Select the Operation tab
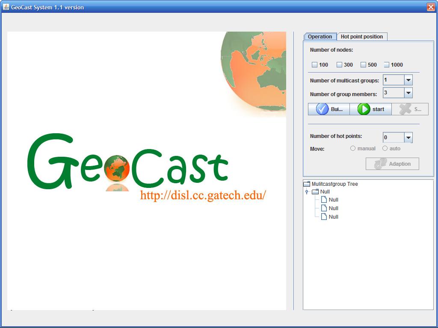Viewport: 438px width, 328px height. click(x=320, y=37)
